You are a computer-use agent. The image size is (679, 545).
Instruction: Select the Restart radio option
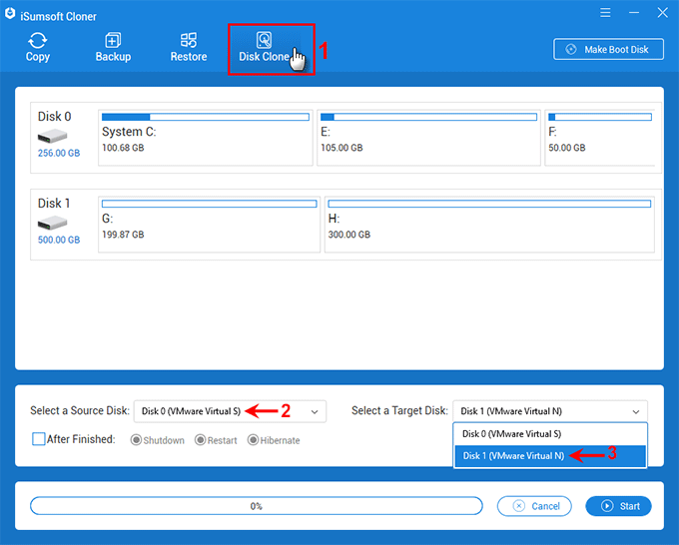click(200, 440)
